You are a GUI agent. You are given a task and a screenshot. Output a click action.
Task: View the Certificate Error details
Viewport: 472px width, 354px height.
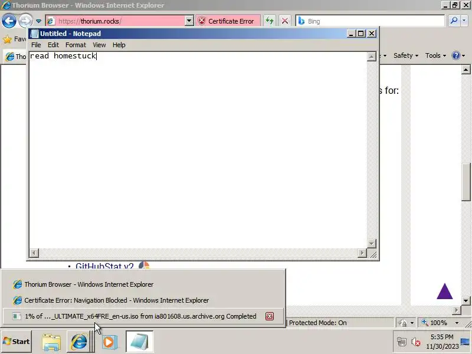tap(228, 21)
